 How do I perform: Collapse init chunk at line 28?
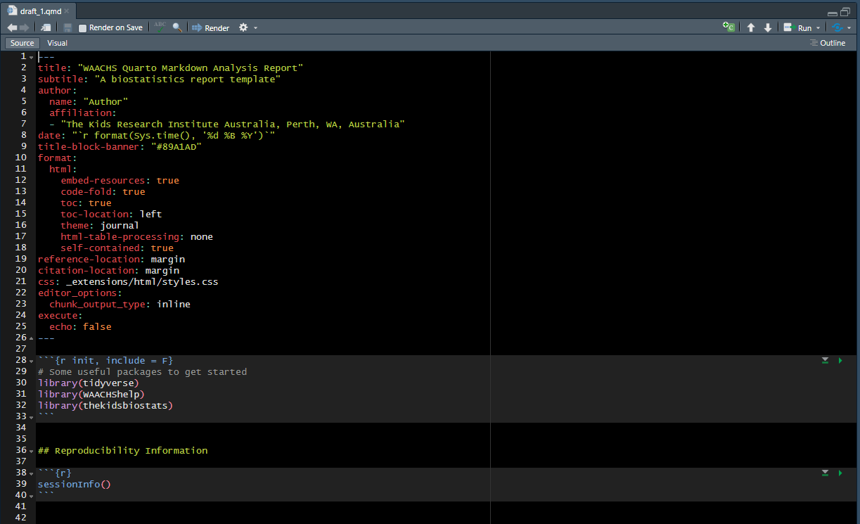pyautogui.click(x=32, y=361)
